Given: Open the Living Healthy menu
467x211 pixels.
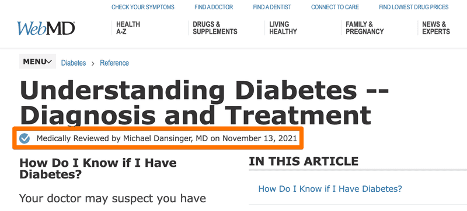Looking at the screenshot, I should click(x=283, y=28).
